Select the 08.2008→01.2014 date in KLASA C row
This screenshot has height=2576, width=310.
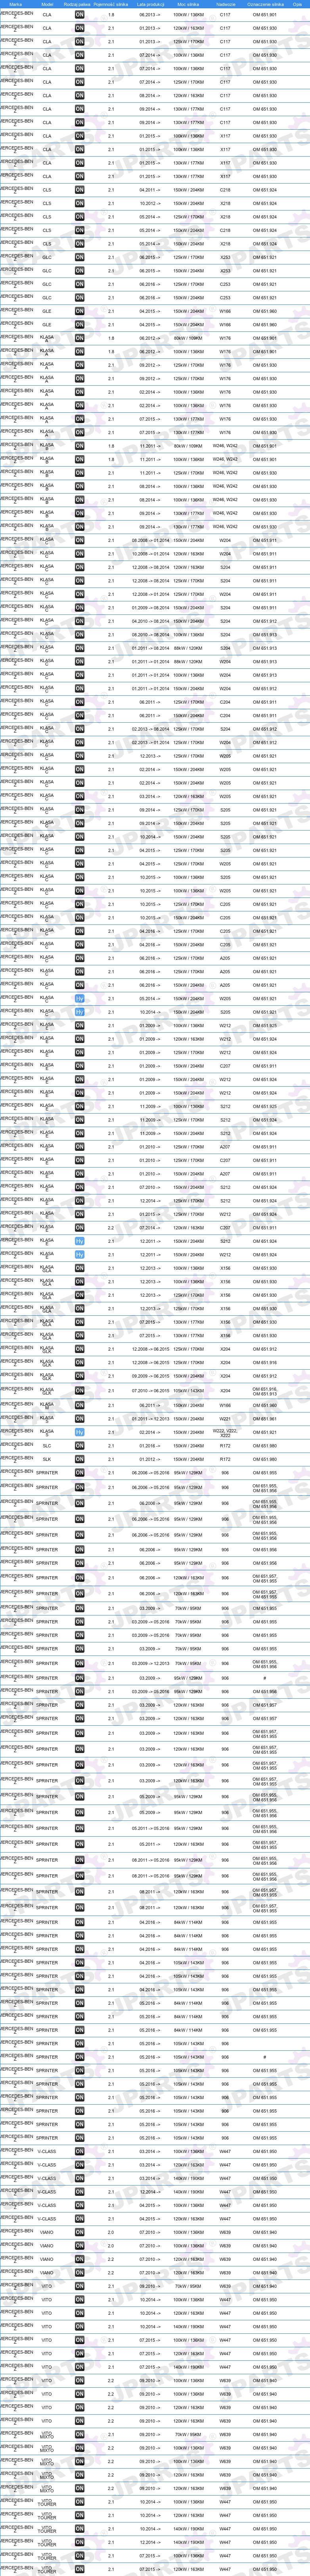coord(149,540)
